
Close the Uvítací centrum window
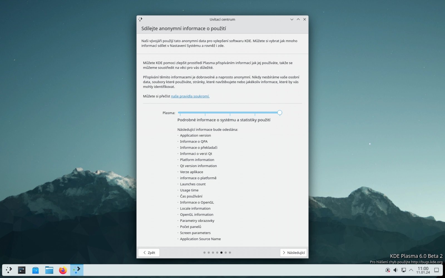pyautogui.click(x=305, y=19)
